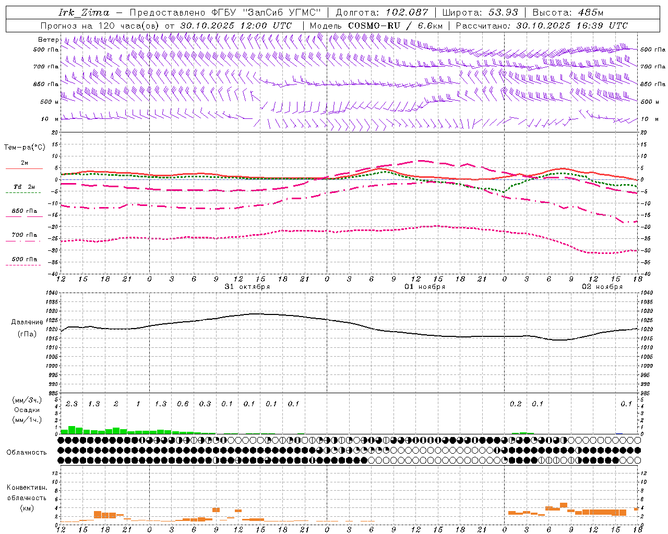The width and height of the screenshot is (668, 534).
Task: Select the 2м temperature legend entry
Action: (x=25, y=163)
